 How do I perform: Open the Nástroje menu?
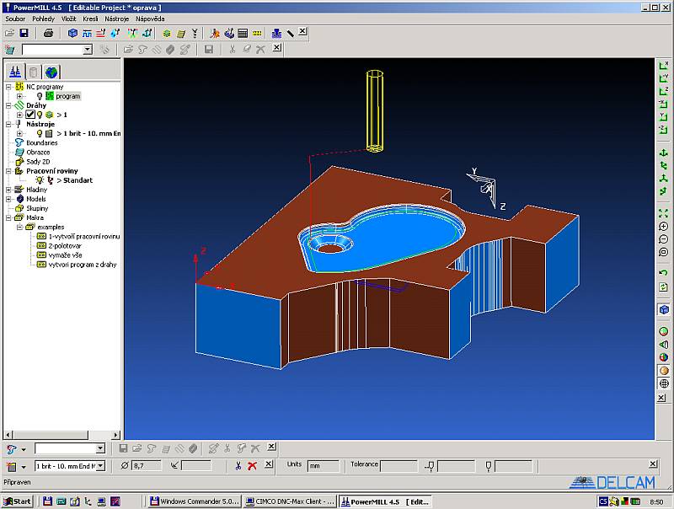[117, 19]
